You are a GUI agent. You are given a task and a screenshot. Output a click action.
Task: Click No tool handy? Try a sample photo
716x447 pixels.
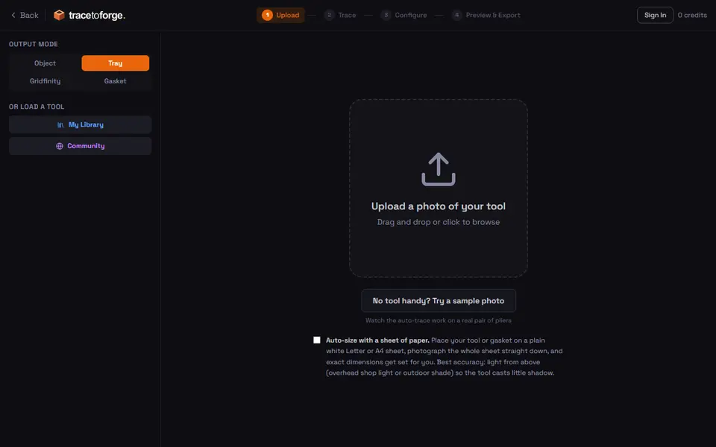[439, 300]
